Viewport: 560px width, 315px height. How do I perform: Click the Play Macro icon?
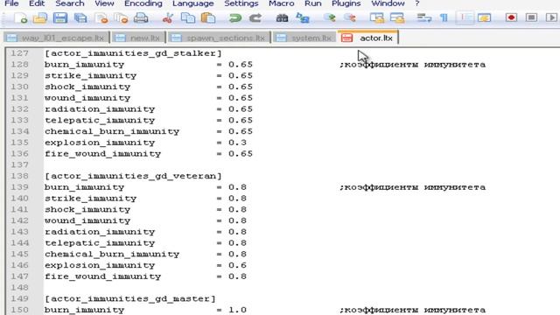tap(551, 17)
